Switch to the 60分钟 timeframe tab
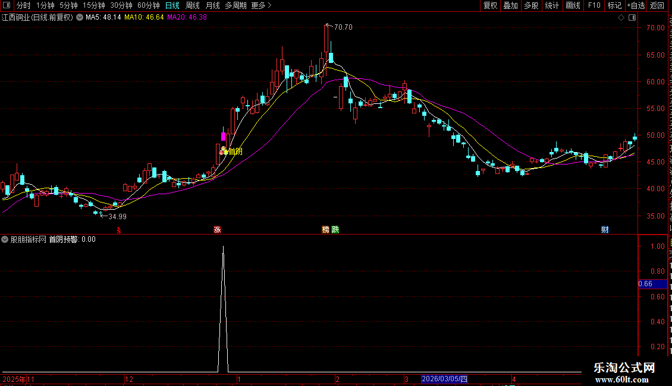This screenshot has width=672, height=386. [148, 5]
